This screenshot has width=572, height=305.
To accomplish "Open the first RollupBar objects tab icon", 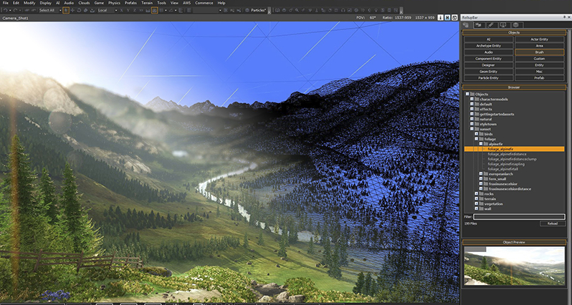I will [466, 24].
